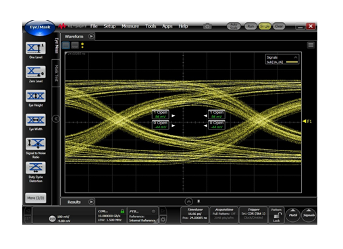Close the application with the red X

tap(311, 26)
